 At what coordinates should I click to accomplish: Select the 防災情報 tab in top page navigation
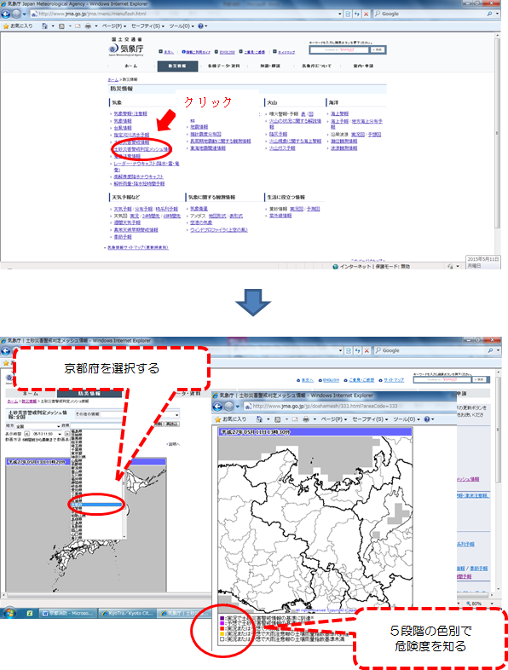tap(177, 66)
